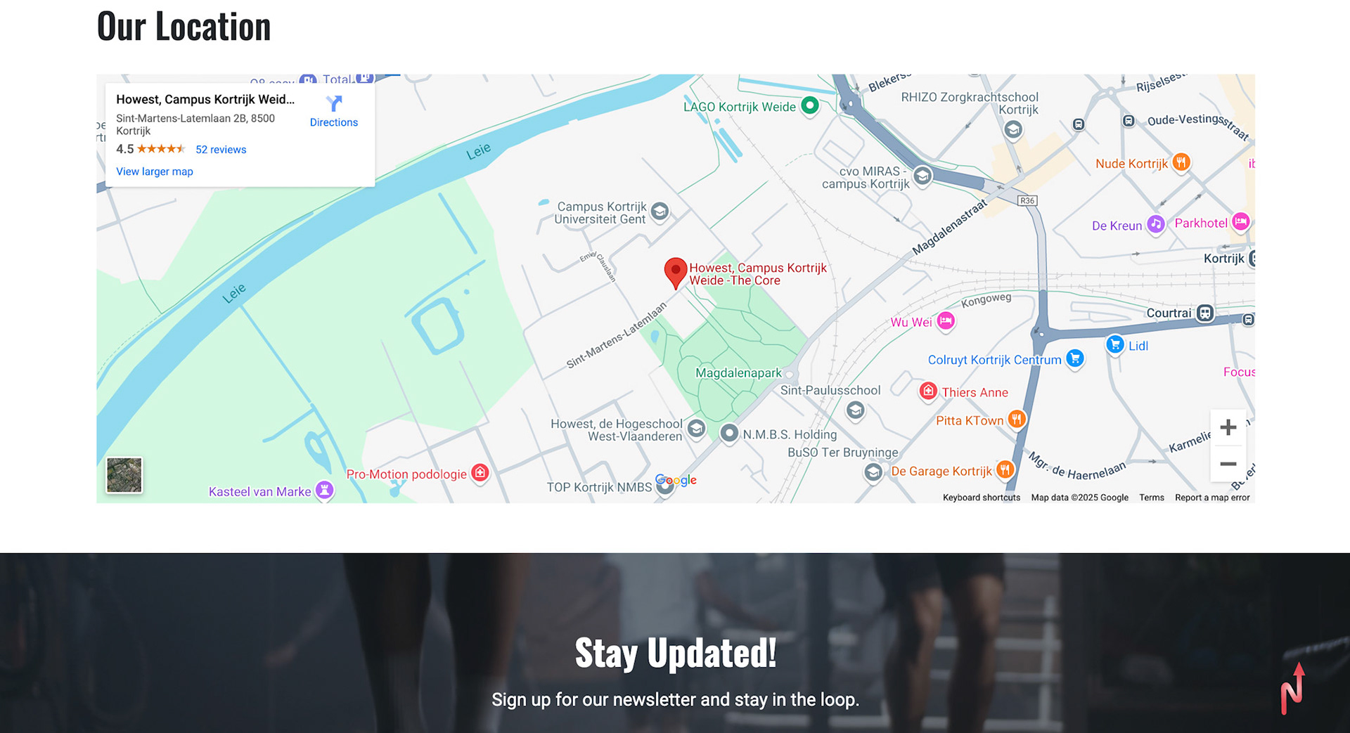Select Wu Wei hotel marker

click(946, 321)
